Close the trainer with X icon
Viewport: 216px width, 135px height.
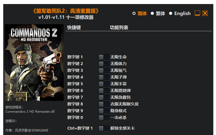tap(205, 13)
